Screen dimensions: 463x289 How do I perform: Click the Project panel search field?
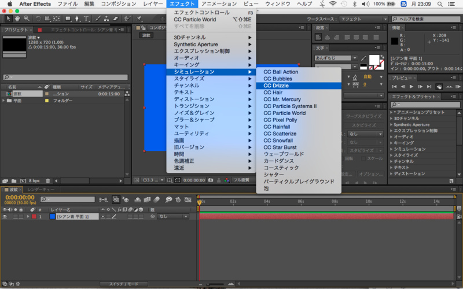pyautogui.click(x=65, y=77)
